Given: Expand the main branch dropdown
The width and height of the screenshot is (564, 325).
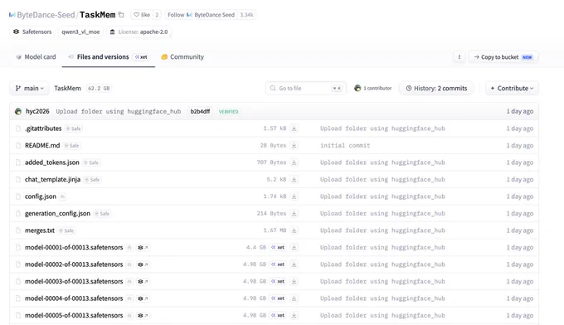Looking at the screenshot, I should pyautogui.click(x=29, y=88).
